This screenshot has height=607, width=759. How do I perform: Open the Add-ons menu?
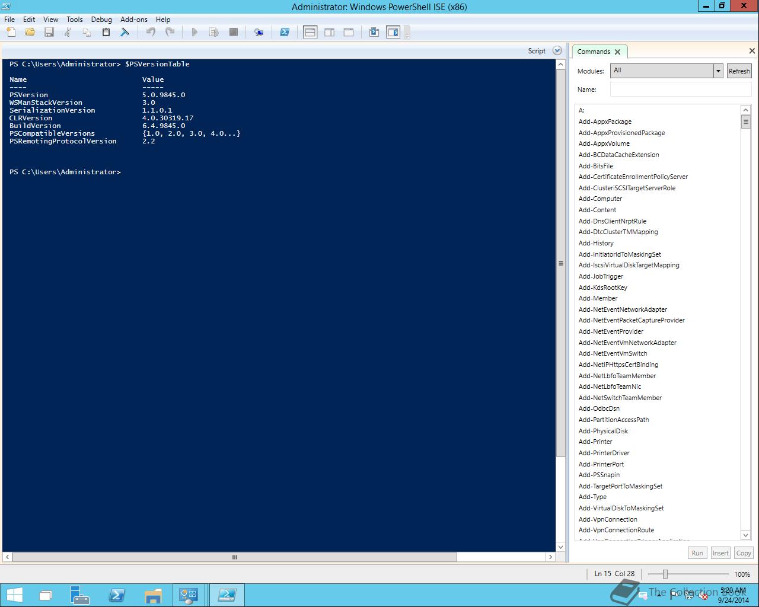[x=134, y=19]
